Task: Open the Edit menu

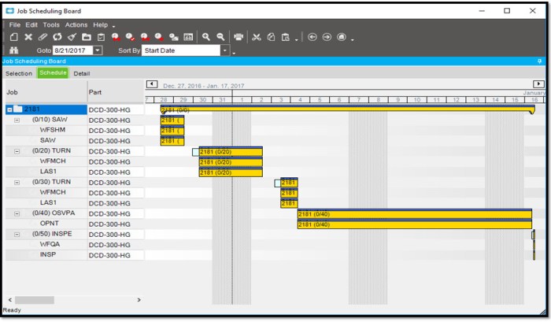Action: [x=31, y=25]
